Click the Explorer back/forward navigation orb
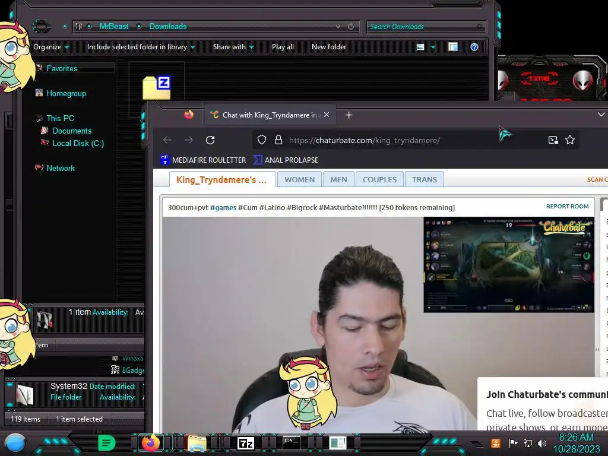 [41, 26]
